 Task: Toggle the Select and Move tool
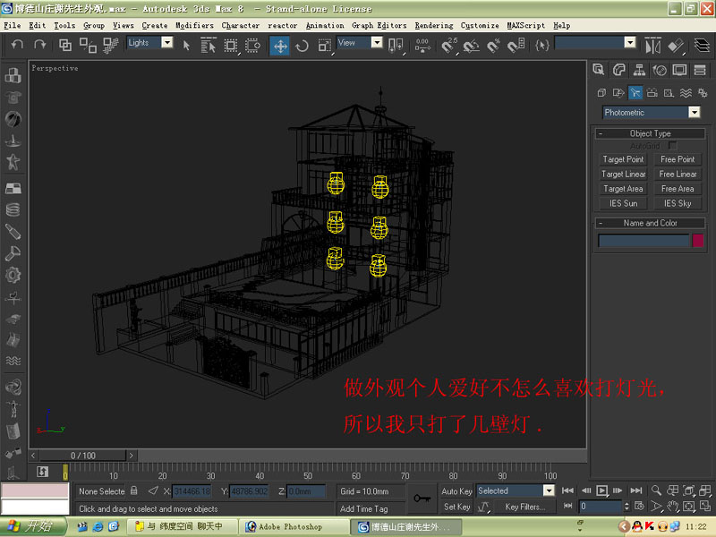click(279, 46)
